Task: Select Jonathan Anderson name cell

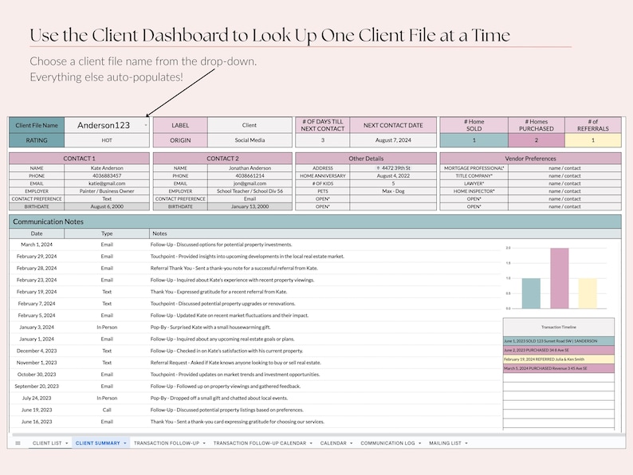Action: tap(250, 168)
